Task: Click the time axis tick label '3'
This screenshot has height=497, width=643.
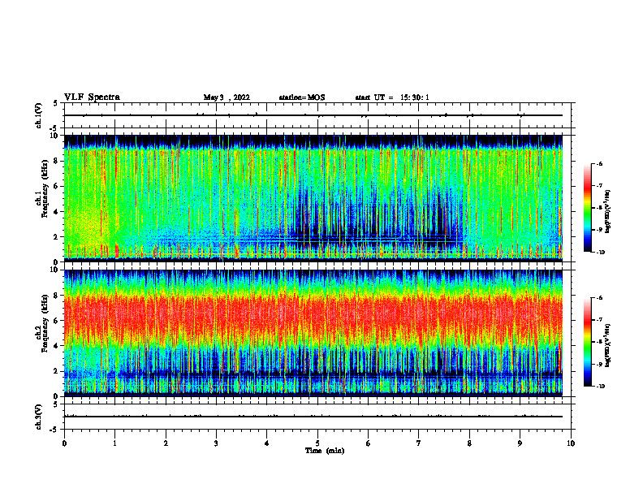Action: (216, 443)
